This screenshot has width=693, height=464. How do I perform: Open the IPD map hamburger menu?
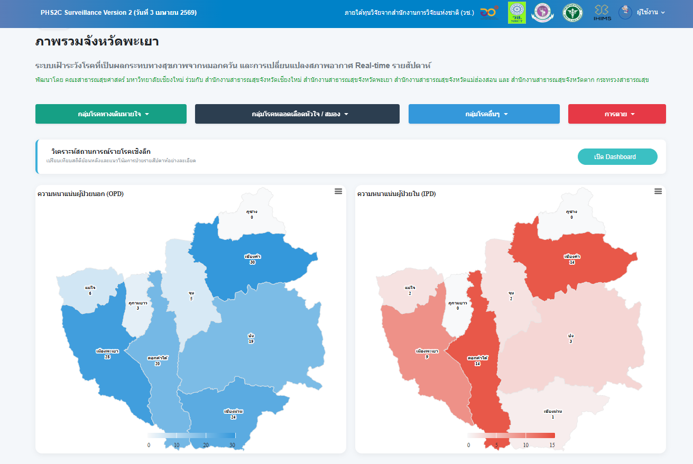658,191
